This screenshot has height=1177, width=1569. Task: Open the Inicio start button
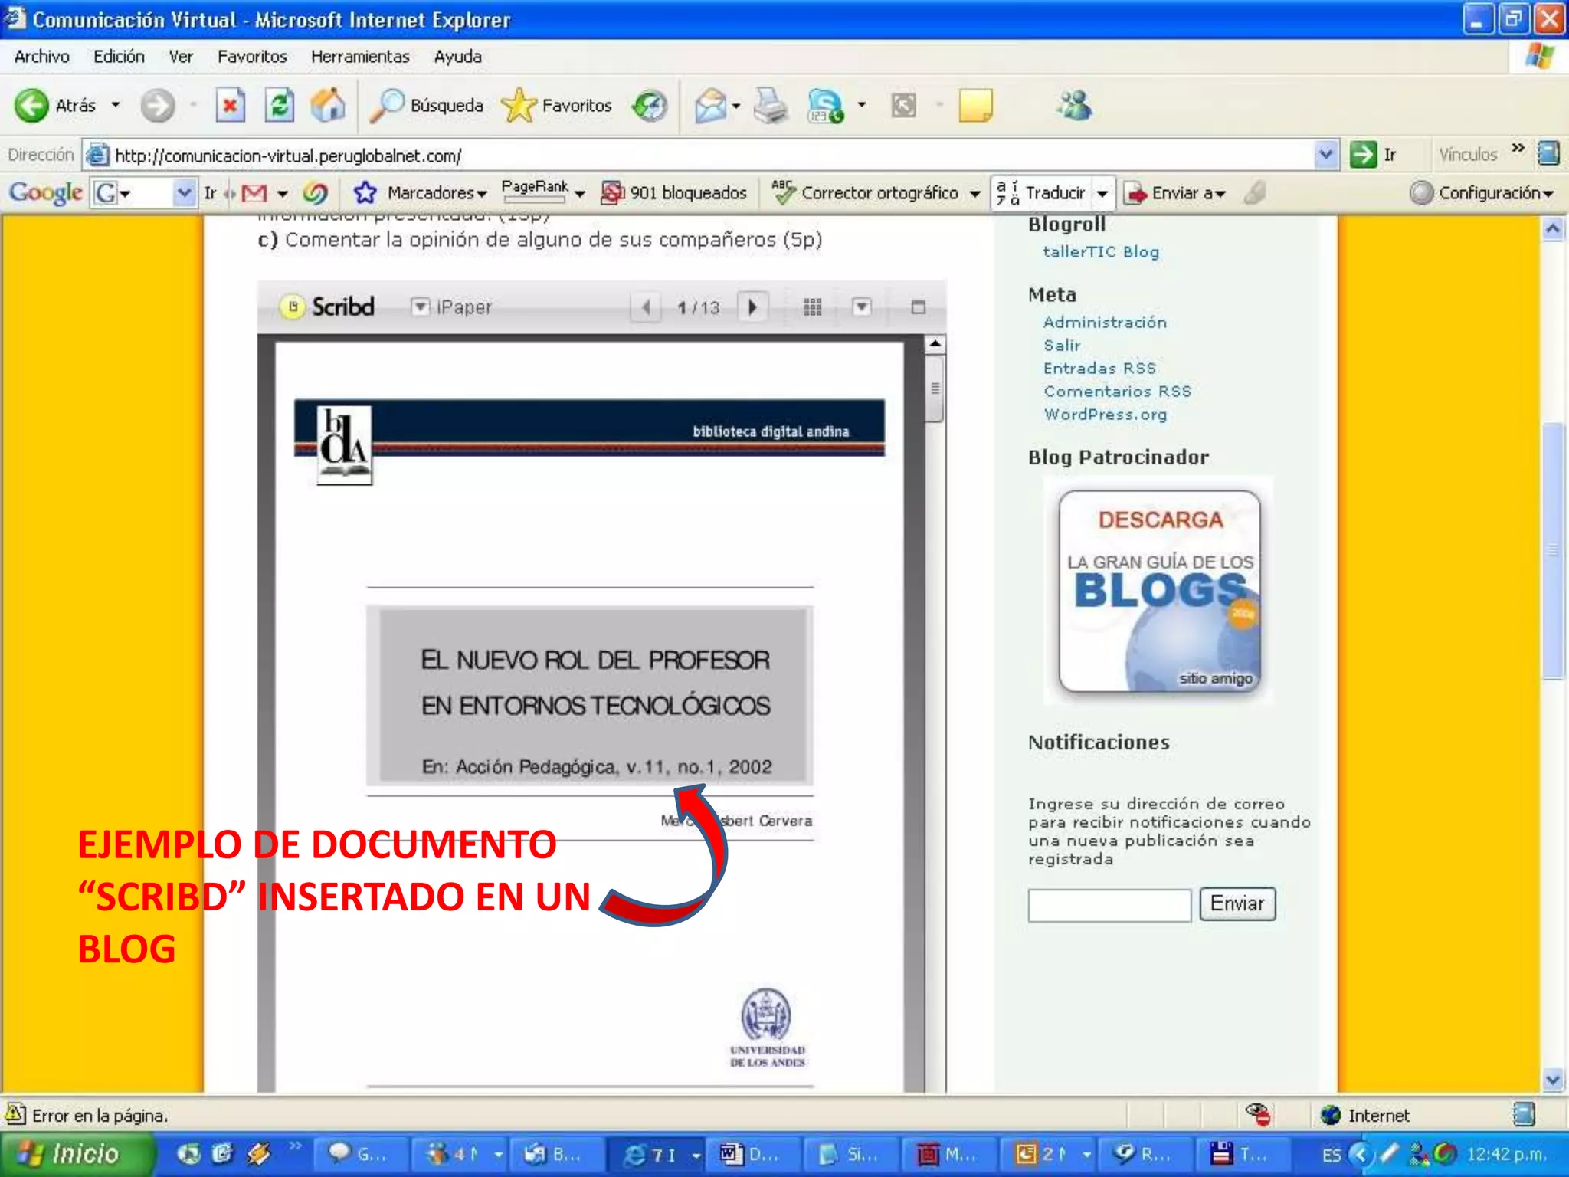[77, 1153]
